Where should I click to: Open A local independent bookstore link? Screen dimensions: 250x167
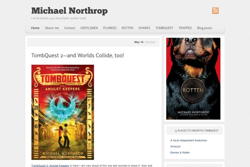tap(189, 140)
